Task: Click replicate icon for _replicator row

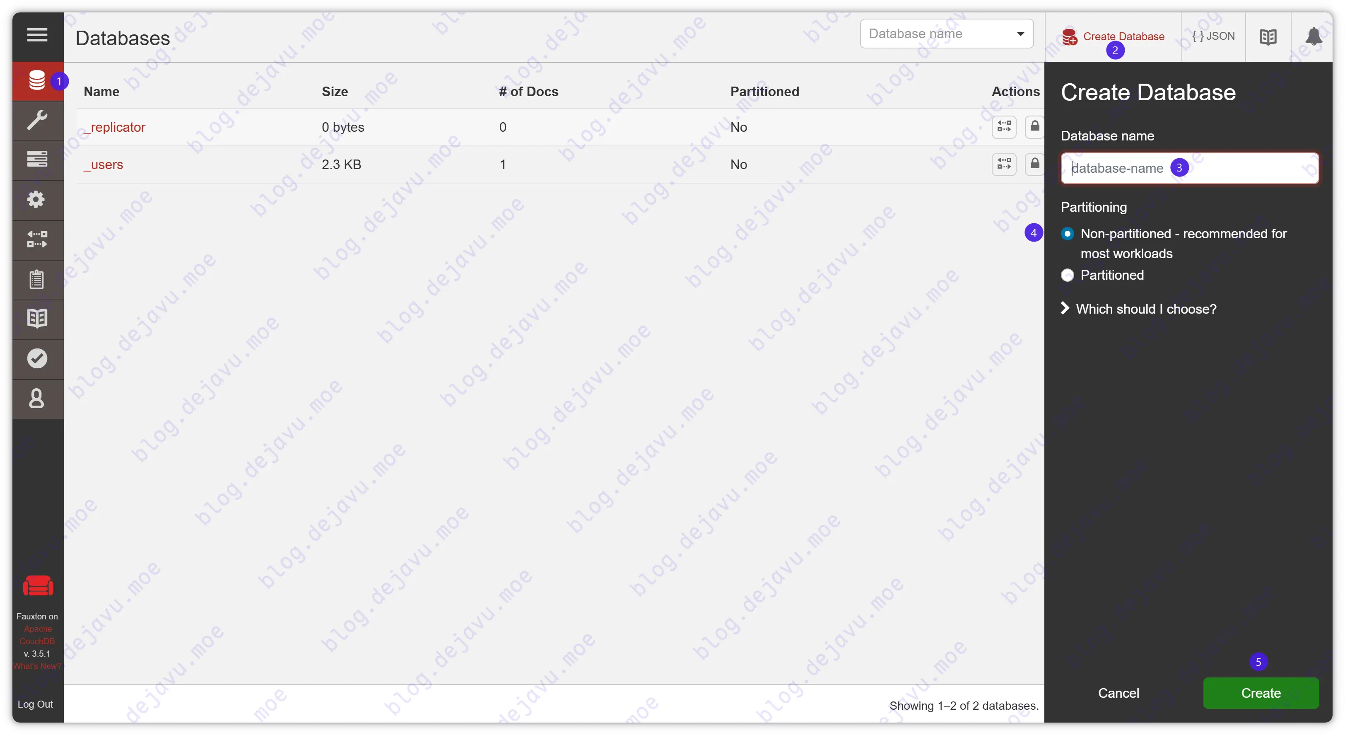Action: [x=1003, y=127]
